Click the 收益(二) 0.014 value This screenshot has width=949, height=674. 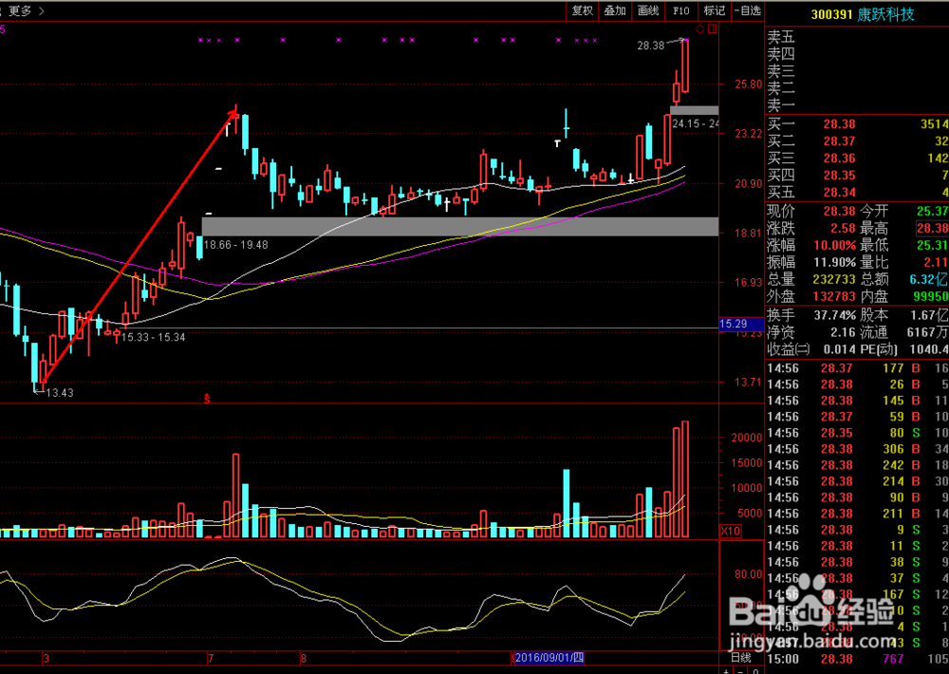pos(839,349)
